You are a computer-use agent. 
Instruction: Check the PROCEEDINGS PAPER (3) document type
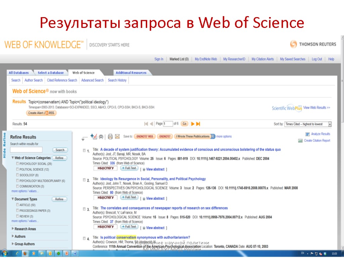pyautogui.click(x=17, y=210)
